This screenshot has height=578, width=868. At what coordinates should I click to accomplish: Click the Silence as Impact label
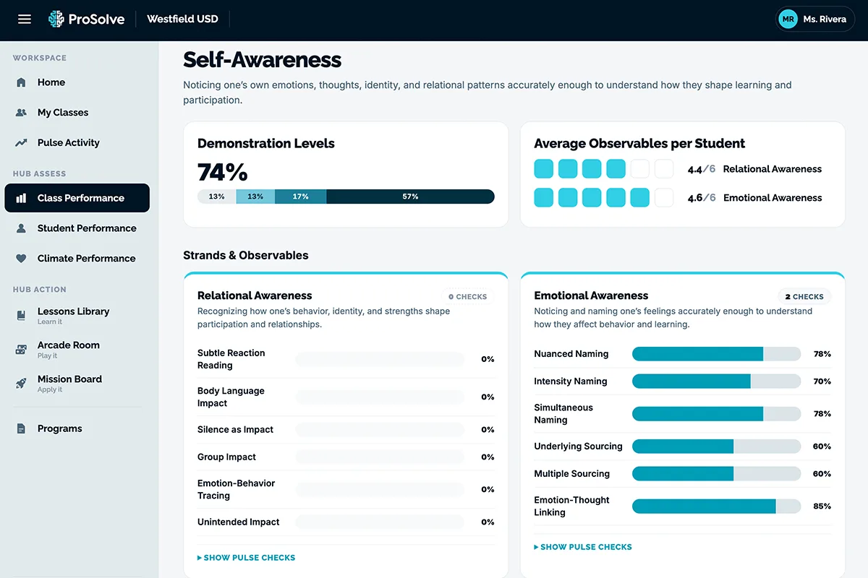click(235, 430)
